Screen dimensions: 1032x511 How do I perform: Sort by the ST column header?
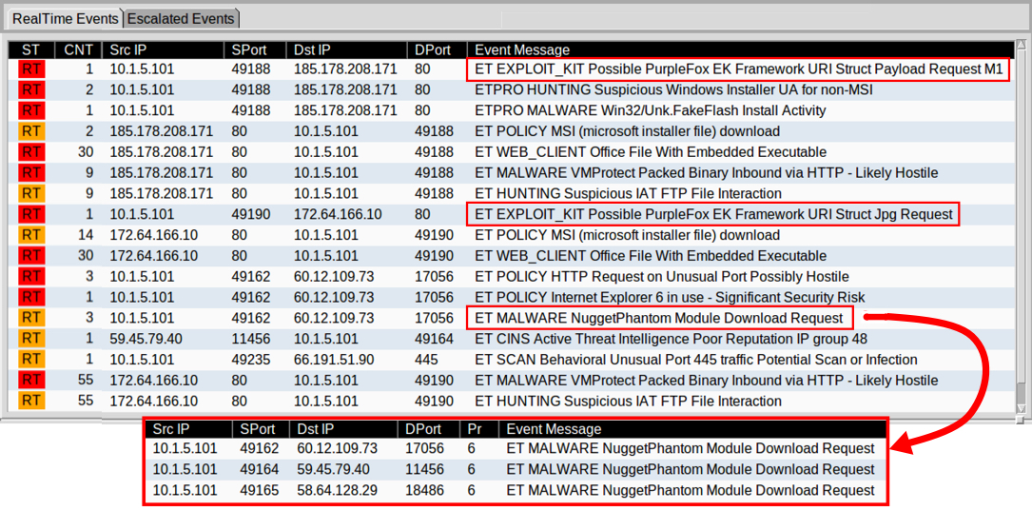pos(30,49)
